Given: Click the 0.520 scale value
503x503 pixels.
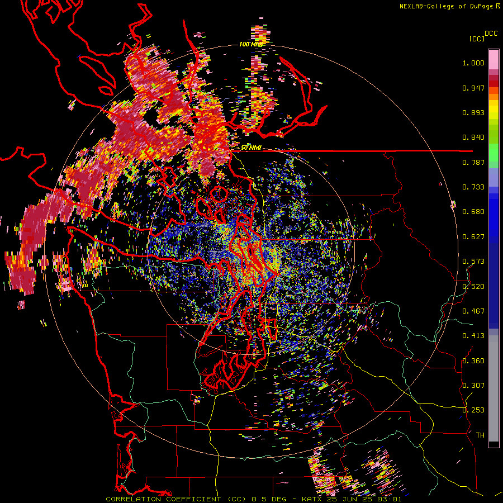Looking at the screenshot, I should point(473,287).
